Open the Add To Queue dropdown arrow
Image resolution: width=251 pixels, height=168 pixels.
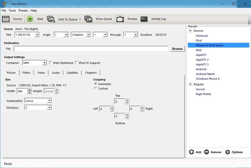coord(80,19)
